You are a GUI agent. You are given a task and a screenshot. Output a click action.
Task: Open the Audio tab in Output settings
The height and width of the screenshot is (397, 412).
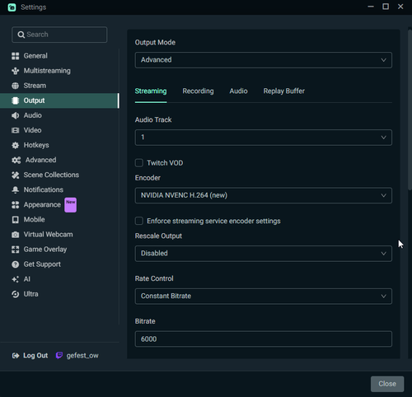click(238, 91)
